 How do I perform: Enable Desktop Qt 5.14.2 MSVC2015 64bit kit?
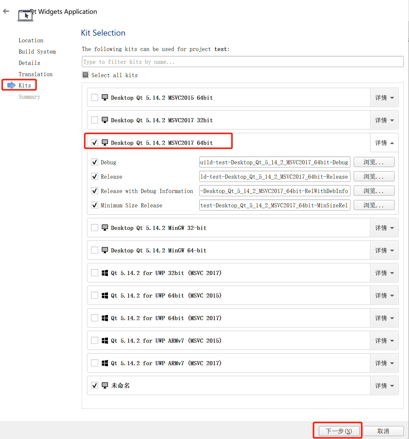[95, 97]
